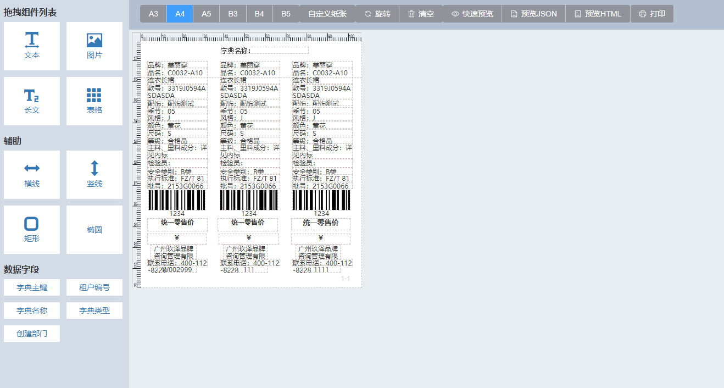Select middle column 等级：合格品 text
The height and width of the screenshot is (388, 724).
[x=250, y=141]
